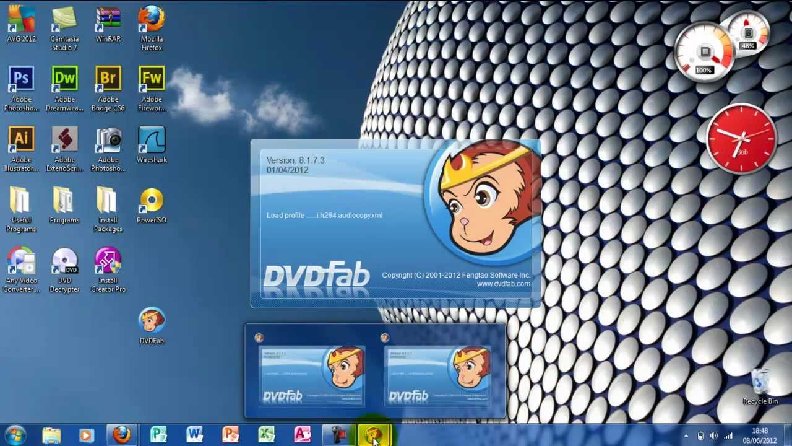Open the network signal tray icon
This screenshot has height=446, width=792.
[728, 435]
